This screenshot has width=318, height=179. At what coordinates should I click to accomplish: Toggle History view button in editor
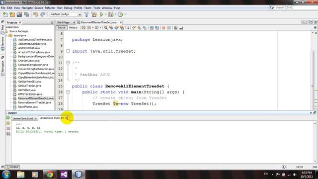pos(73,28)
